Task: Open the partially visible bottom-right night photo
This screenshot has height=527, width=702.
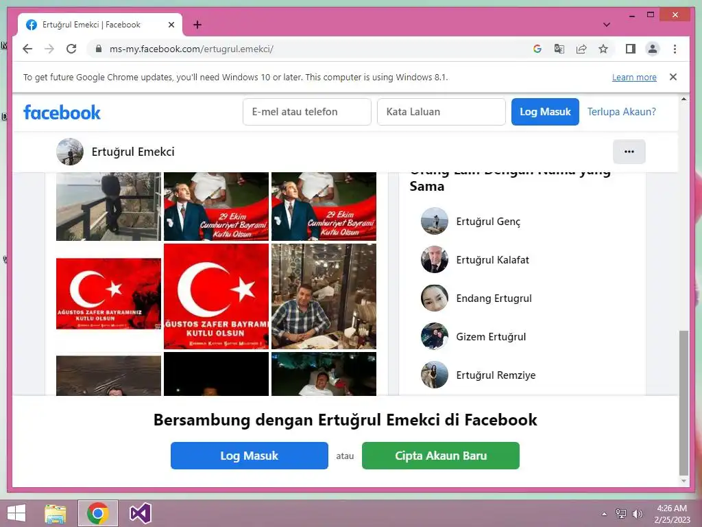Action: pos(324,374)
